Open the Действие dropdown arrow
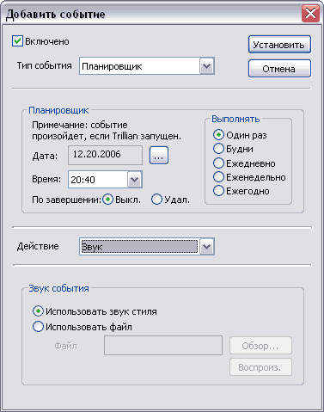 (x=206, y=247)
